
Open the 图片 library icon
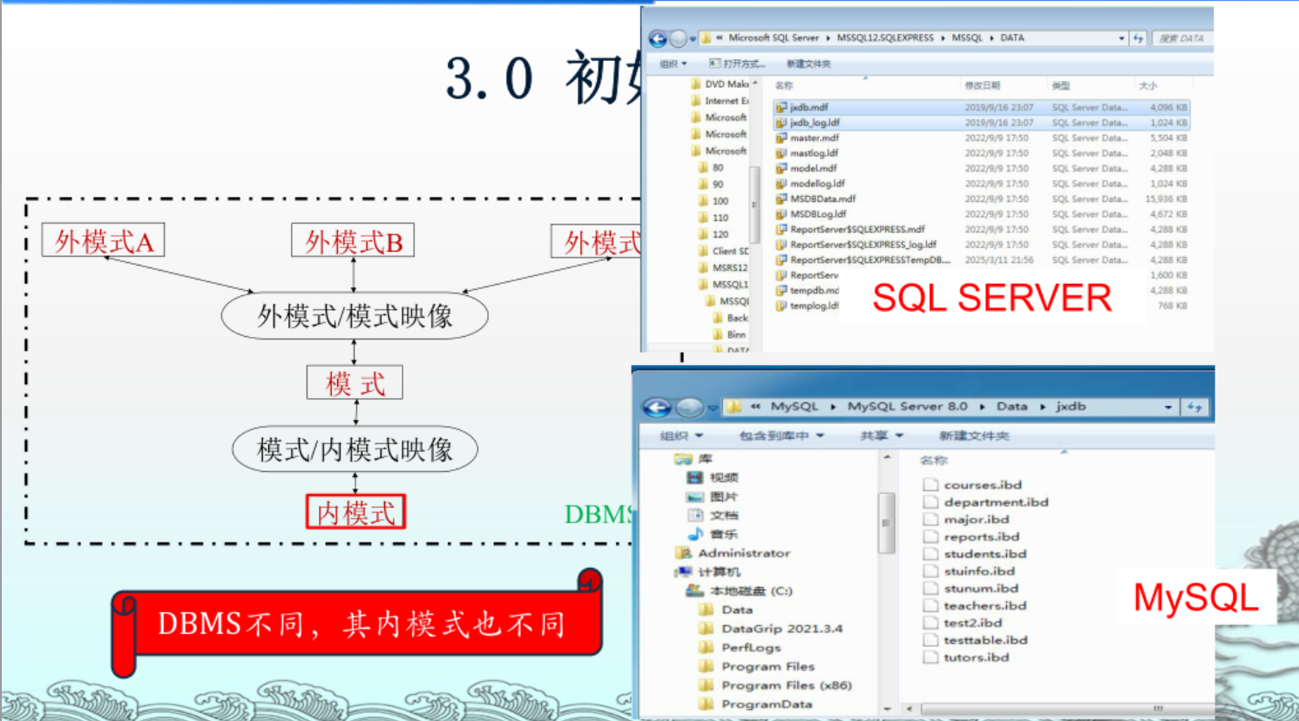(x=694, y=496)
